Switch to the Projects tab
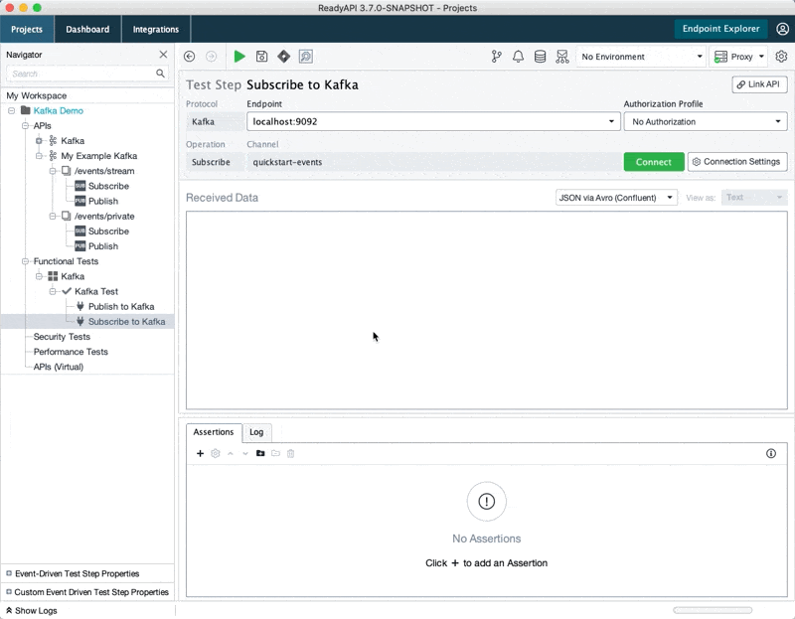795x619 pixels. [x=27, y=29]
